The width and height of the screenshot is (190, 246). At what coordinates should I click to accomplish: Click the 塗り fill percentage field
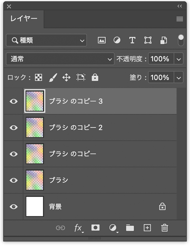161,77
